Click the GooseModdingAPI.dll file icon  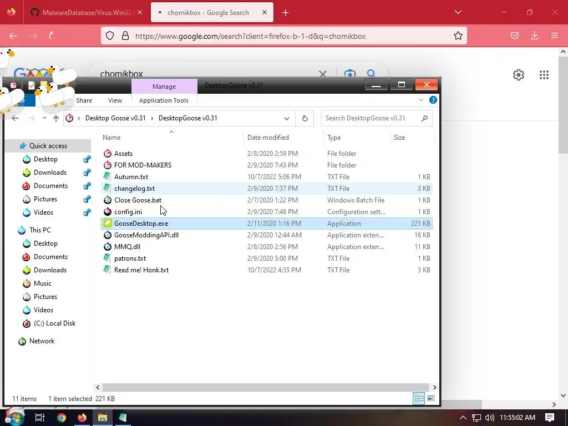click(x=107, y=235)
